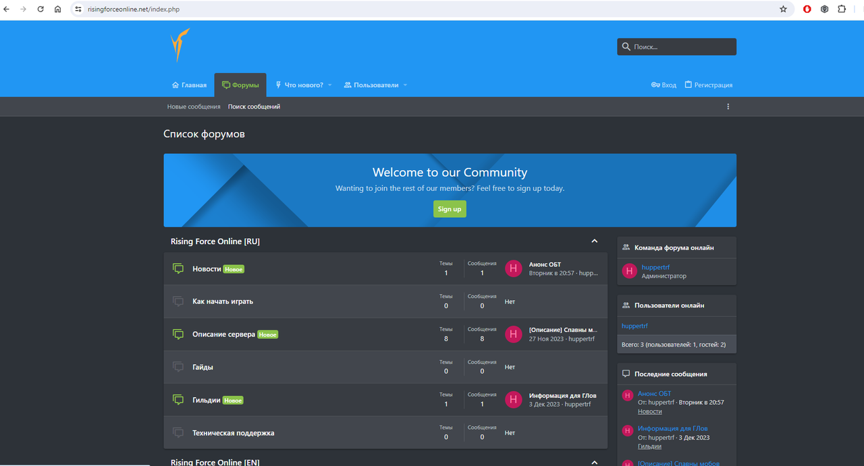Go to the browser home icon
864x466 pixels.
coord(58,9)
